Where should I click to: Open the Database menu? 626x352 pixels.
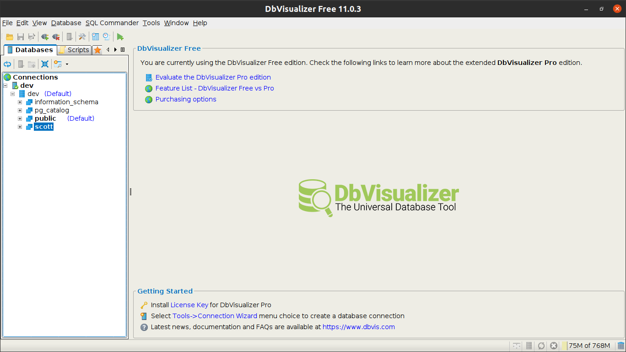click(66, 23)
